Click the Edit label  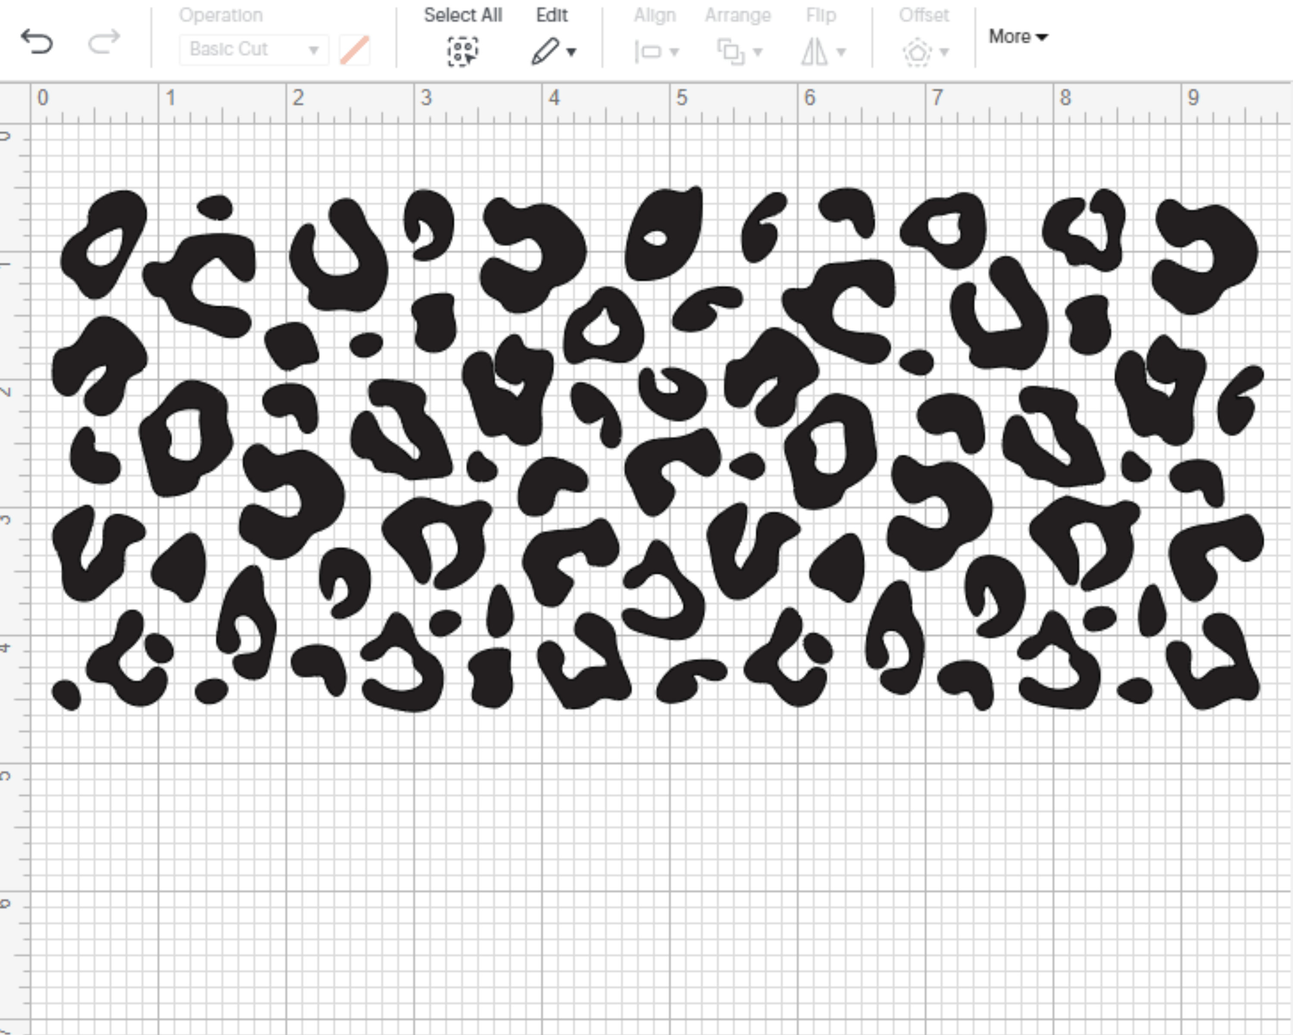[552, 15]
